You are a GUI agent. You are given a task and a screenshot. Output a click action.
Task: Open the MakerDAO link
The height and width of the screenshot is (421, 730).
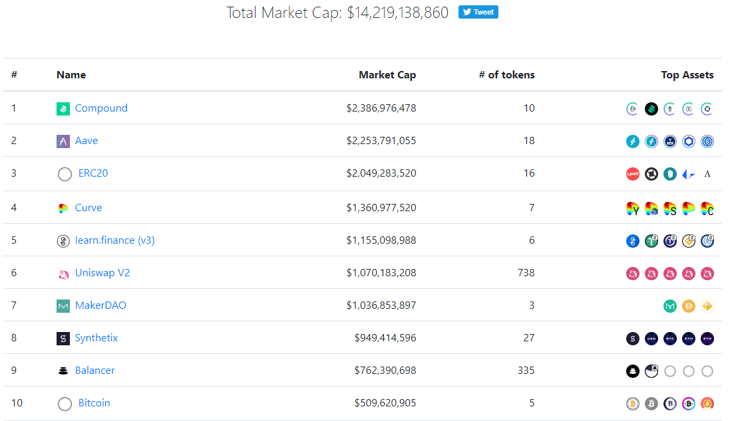[x=100, y=305]
